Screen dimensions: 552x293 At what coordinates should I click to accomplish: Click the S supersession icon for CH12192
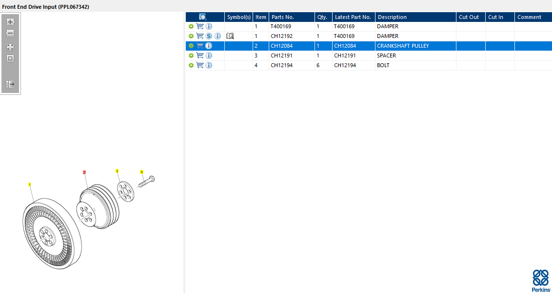click(x=209, y=36)
